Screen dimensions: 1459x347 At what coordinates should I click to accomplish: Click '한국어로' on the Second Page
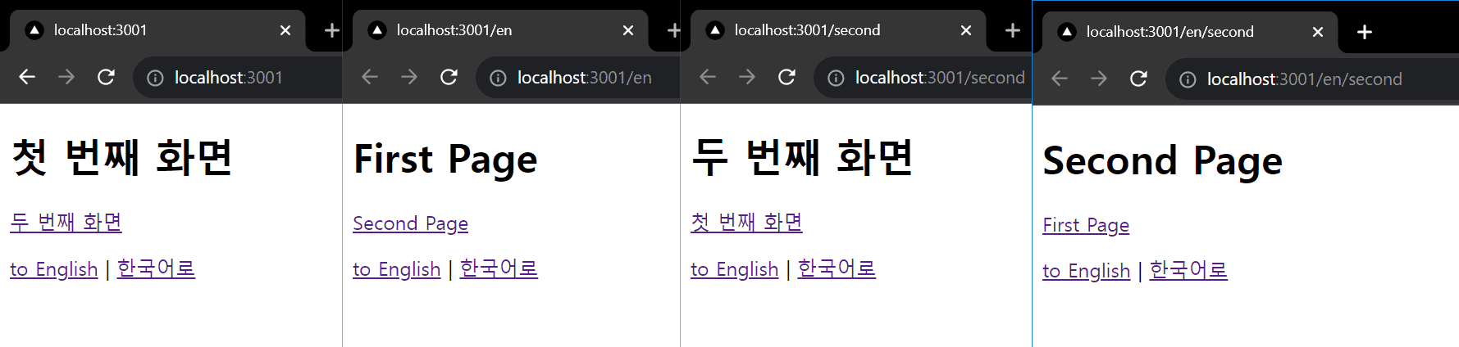(x=1188, y=270)
